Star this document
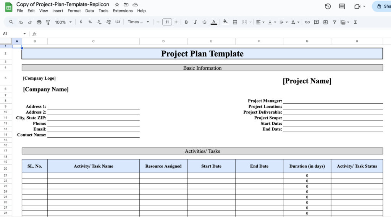This screenshot has height=217, width=391. tap(117, 5)
